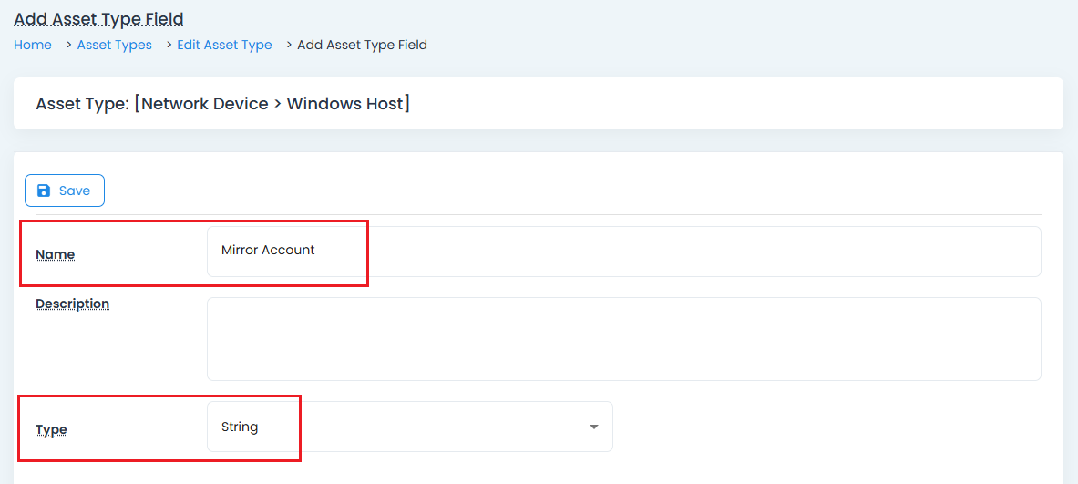Click the Description field label
The image size is (1078, 484).
[72, 304]
